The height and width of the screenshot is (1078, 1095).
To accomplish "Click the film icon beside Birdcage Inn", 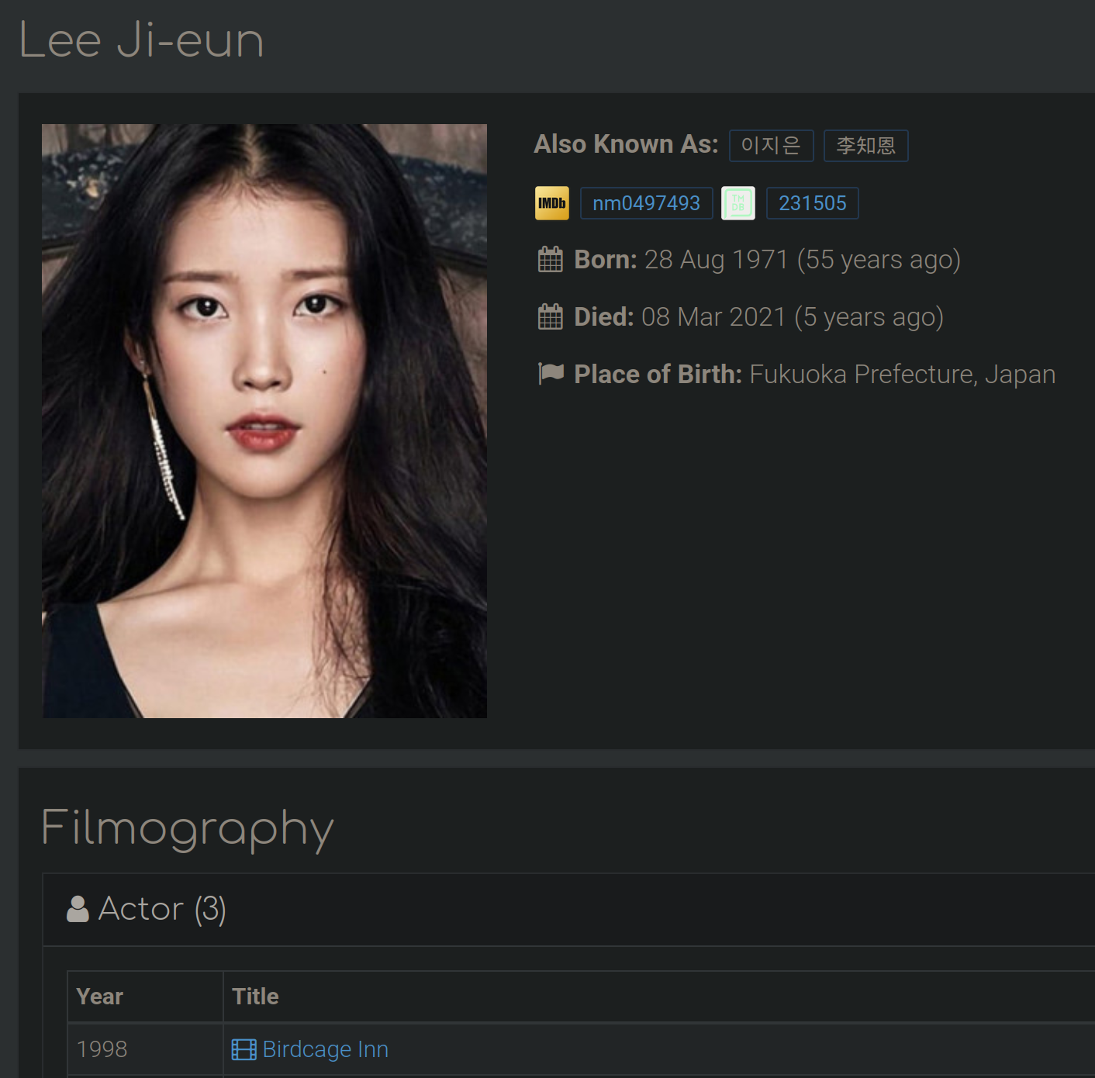I will [x=244, y=1049].
